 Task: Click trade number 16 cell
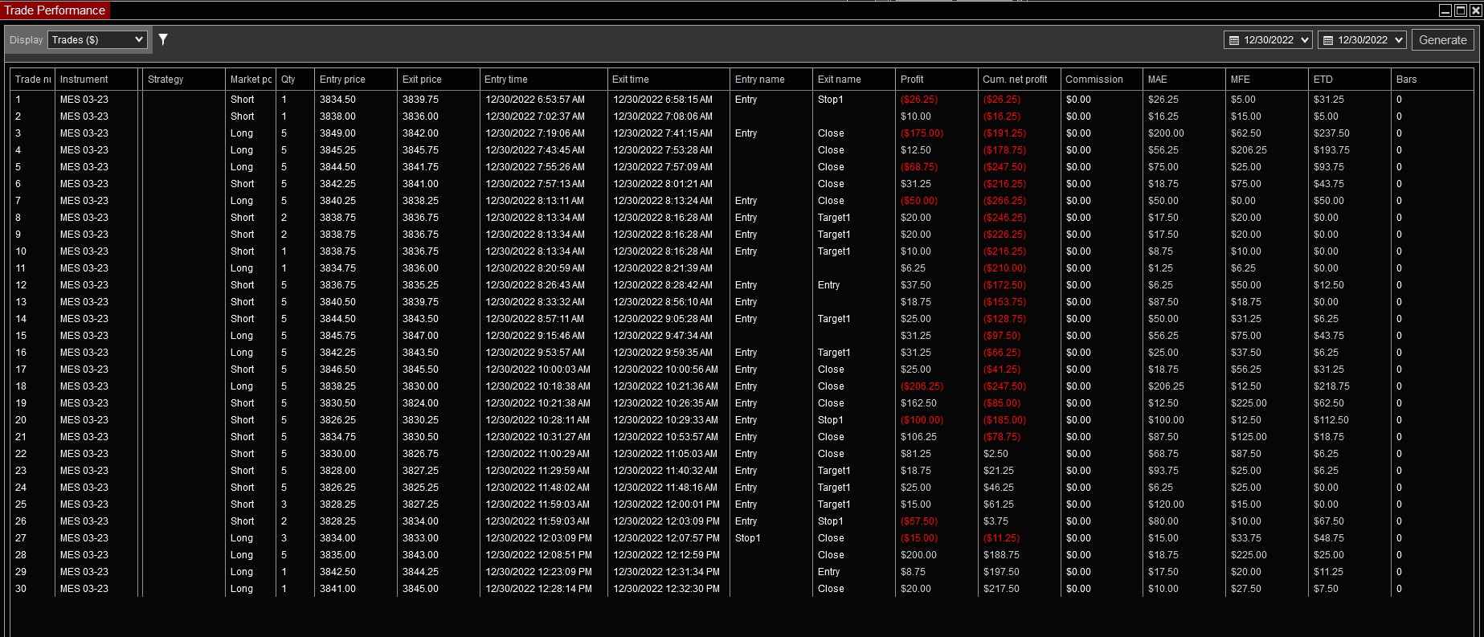click(21, 353)
